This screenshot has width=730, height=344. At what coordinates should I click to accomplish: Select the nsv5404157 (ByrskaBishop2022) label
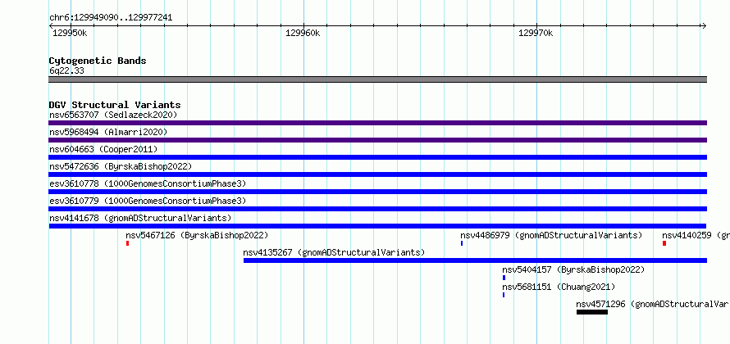(x=573, y=269)
